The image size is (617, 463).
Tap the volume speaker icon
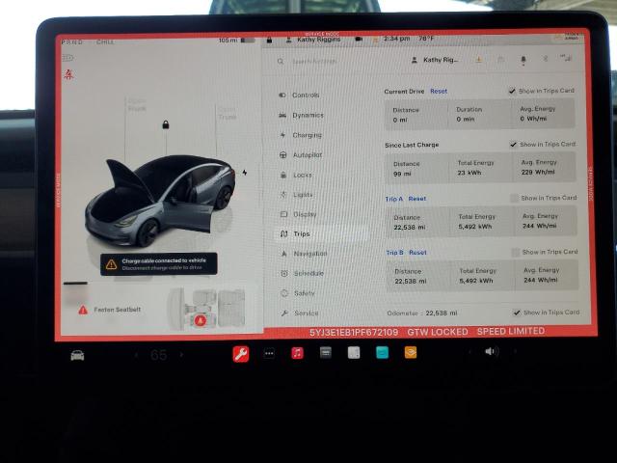point(490,352)
